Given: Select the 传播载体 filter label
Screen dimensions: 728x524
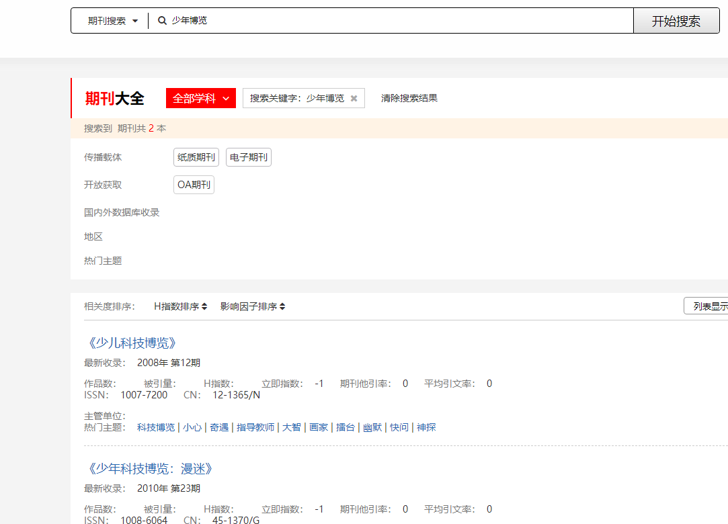Looking at the screenshot, I should (x=103, y=157).
